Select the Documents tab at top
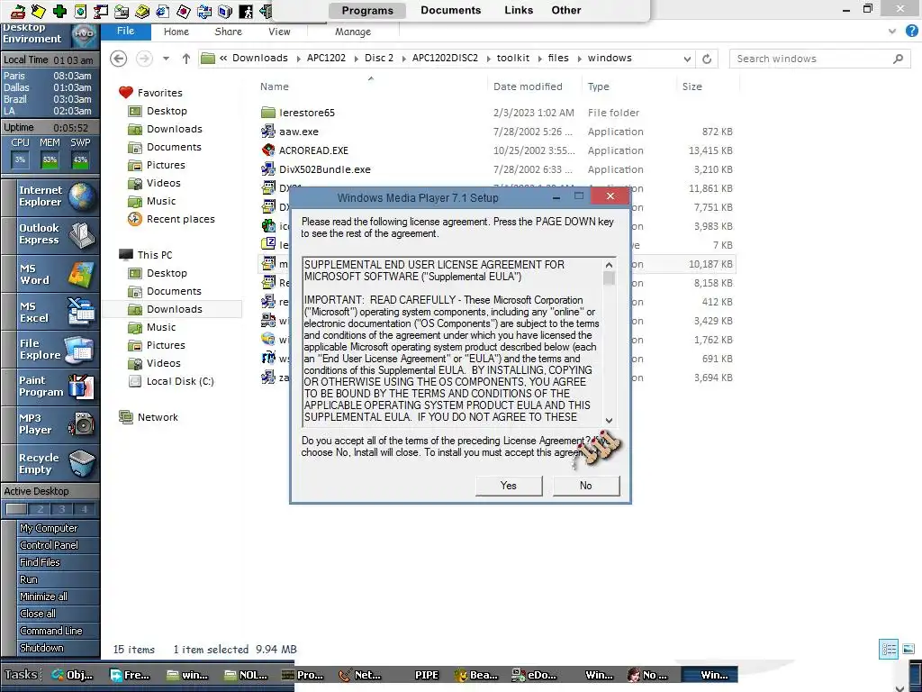 [451, 10]
